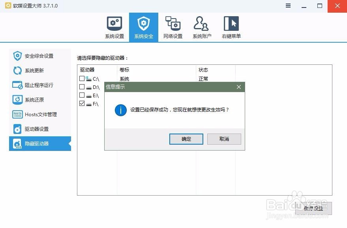Open the 右键菜单 tab
347x228 pixels.
[x=231, y=27]
